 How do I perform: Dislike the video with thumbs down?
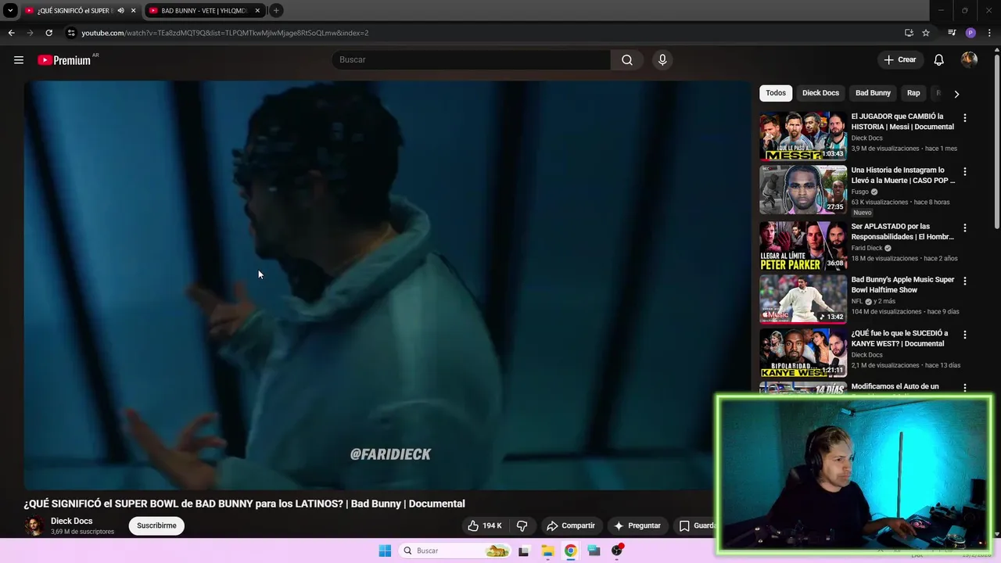tap(522, 525)
